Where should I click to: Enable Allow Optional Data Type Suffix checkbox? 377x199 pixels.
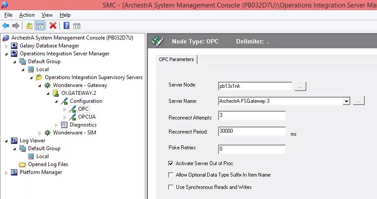[x=171, y=175]
